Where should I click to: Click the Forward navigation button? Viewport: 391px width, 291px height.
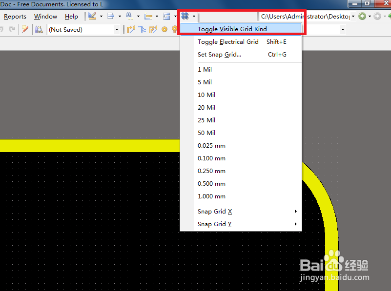coord(377,17)
